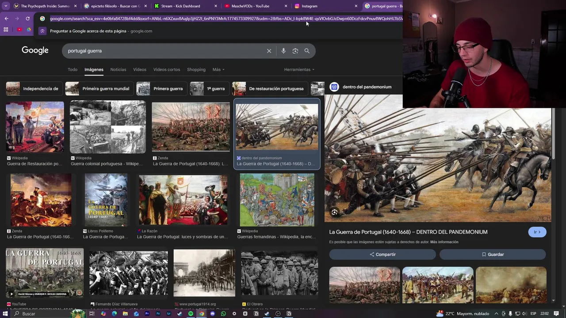566x318 pixels.
Task: Open Discord from the taskbar
Action: click(x=212, y=314)
